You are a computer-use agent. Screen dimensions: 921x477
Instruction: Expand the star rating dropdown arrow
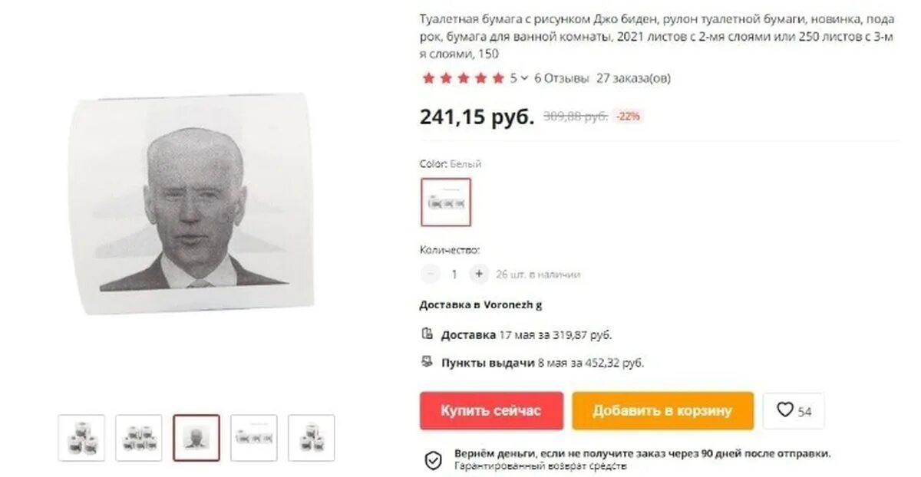524,77
